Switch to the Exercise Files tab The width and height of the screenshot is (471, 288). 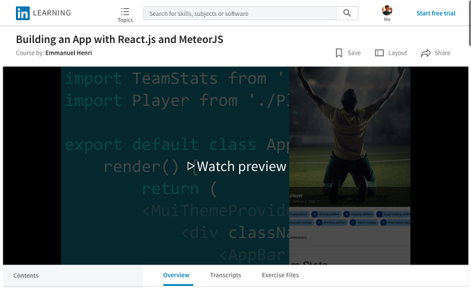(x=281, y=275)
